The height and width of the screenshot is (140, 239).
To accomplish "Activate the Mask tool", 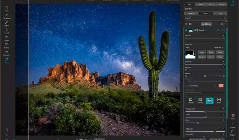I will click(x=6, y=38).
